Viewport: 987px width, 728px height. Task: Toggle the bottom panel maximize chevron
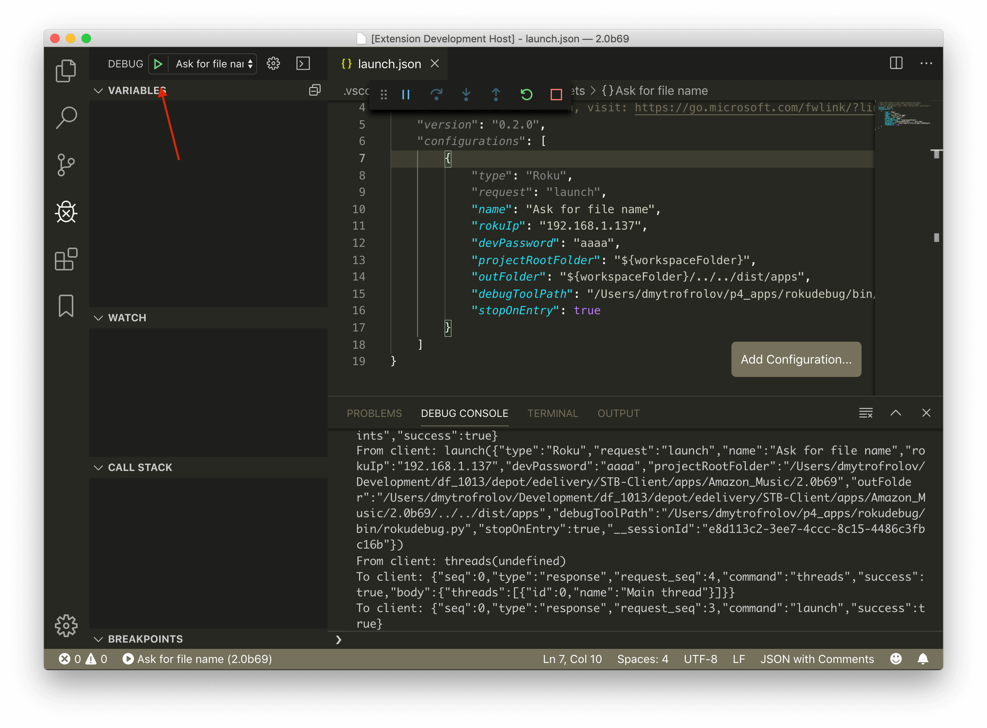click(x=896, y=413)
